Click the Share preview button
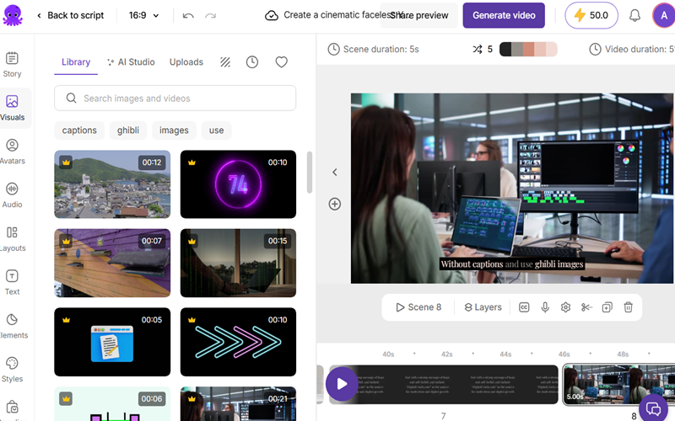 (x=418, y=15)
